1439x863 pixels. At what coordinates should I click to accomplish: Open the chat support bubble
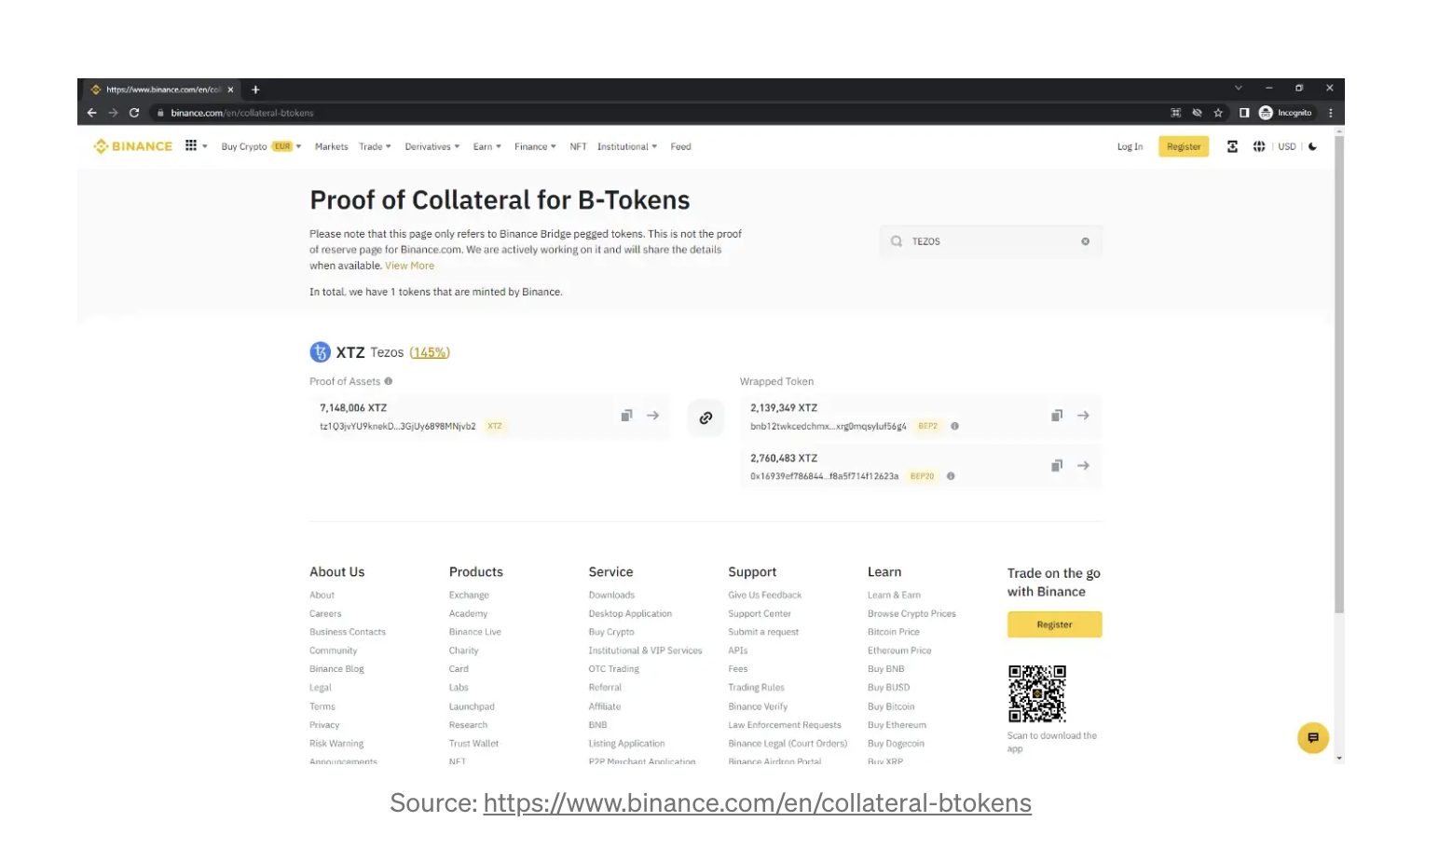coord(1312,738)
